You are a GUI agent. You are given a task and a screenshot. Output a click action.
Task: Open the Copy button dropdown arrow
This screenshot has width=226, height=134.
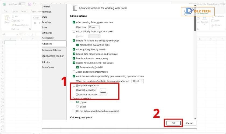point(22,21)
